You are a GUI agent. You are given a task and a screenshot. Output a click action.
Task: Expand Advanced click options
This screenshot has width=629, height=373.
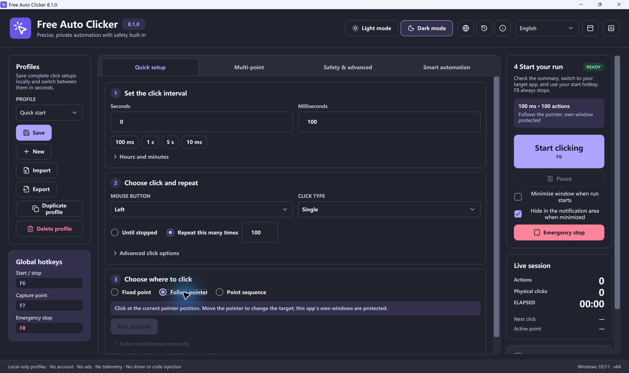coord(146,253)
